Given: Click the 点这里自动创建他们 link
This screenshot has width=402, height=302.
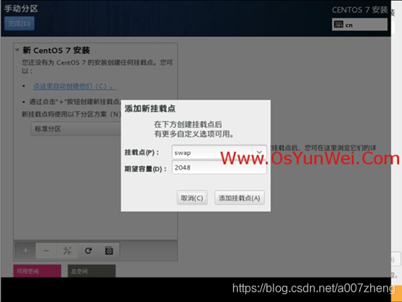Looking at the screenshot, I should pos(74,86).
